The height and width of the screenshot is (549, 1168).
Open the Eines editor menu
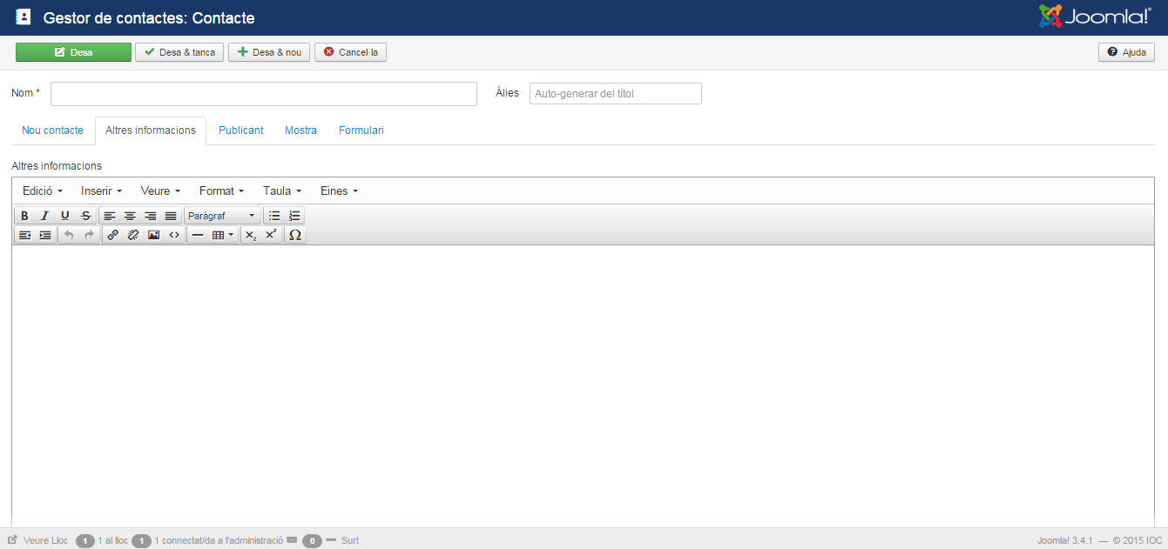pos(339,191)
